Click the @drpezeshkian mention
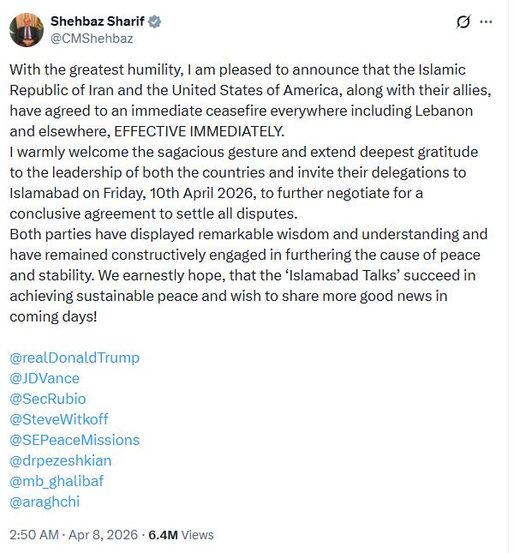 61,460
